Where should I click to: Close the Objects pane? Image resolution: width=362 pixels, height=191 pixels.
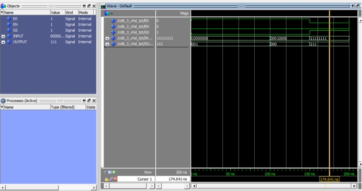(x=94, y=6)
